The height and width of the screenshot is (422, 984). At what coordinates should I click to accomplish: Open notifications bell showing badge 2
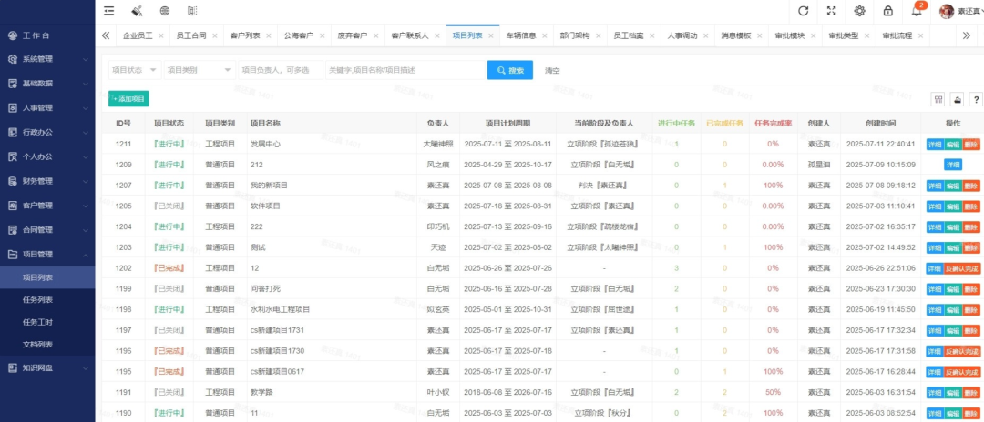(917, 11)
